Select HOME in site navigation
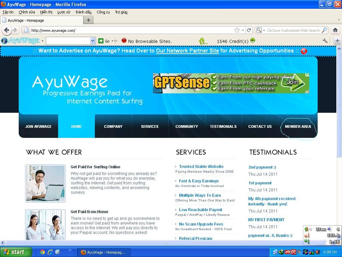Image resolution: width=342 pixels, height=257 pixels. point(76,126)
